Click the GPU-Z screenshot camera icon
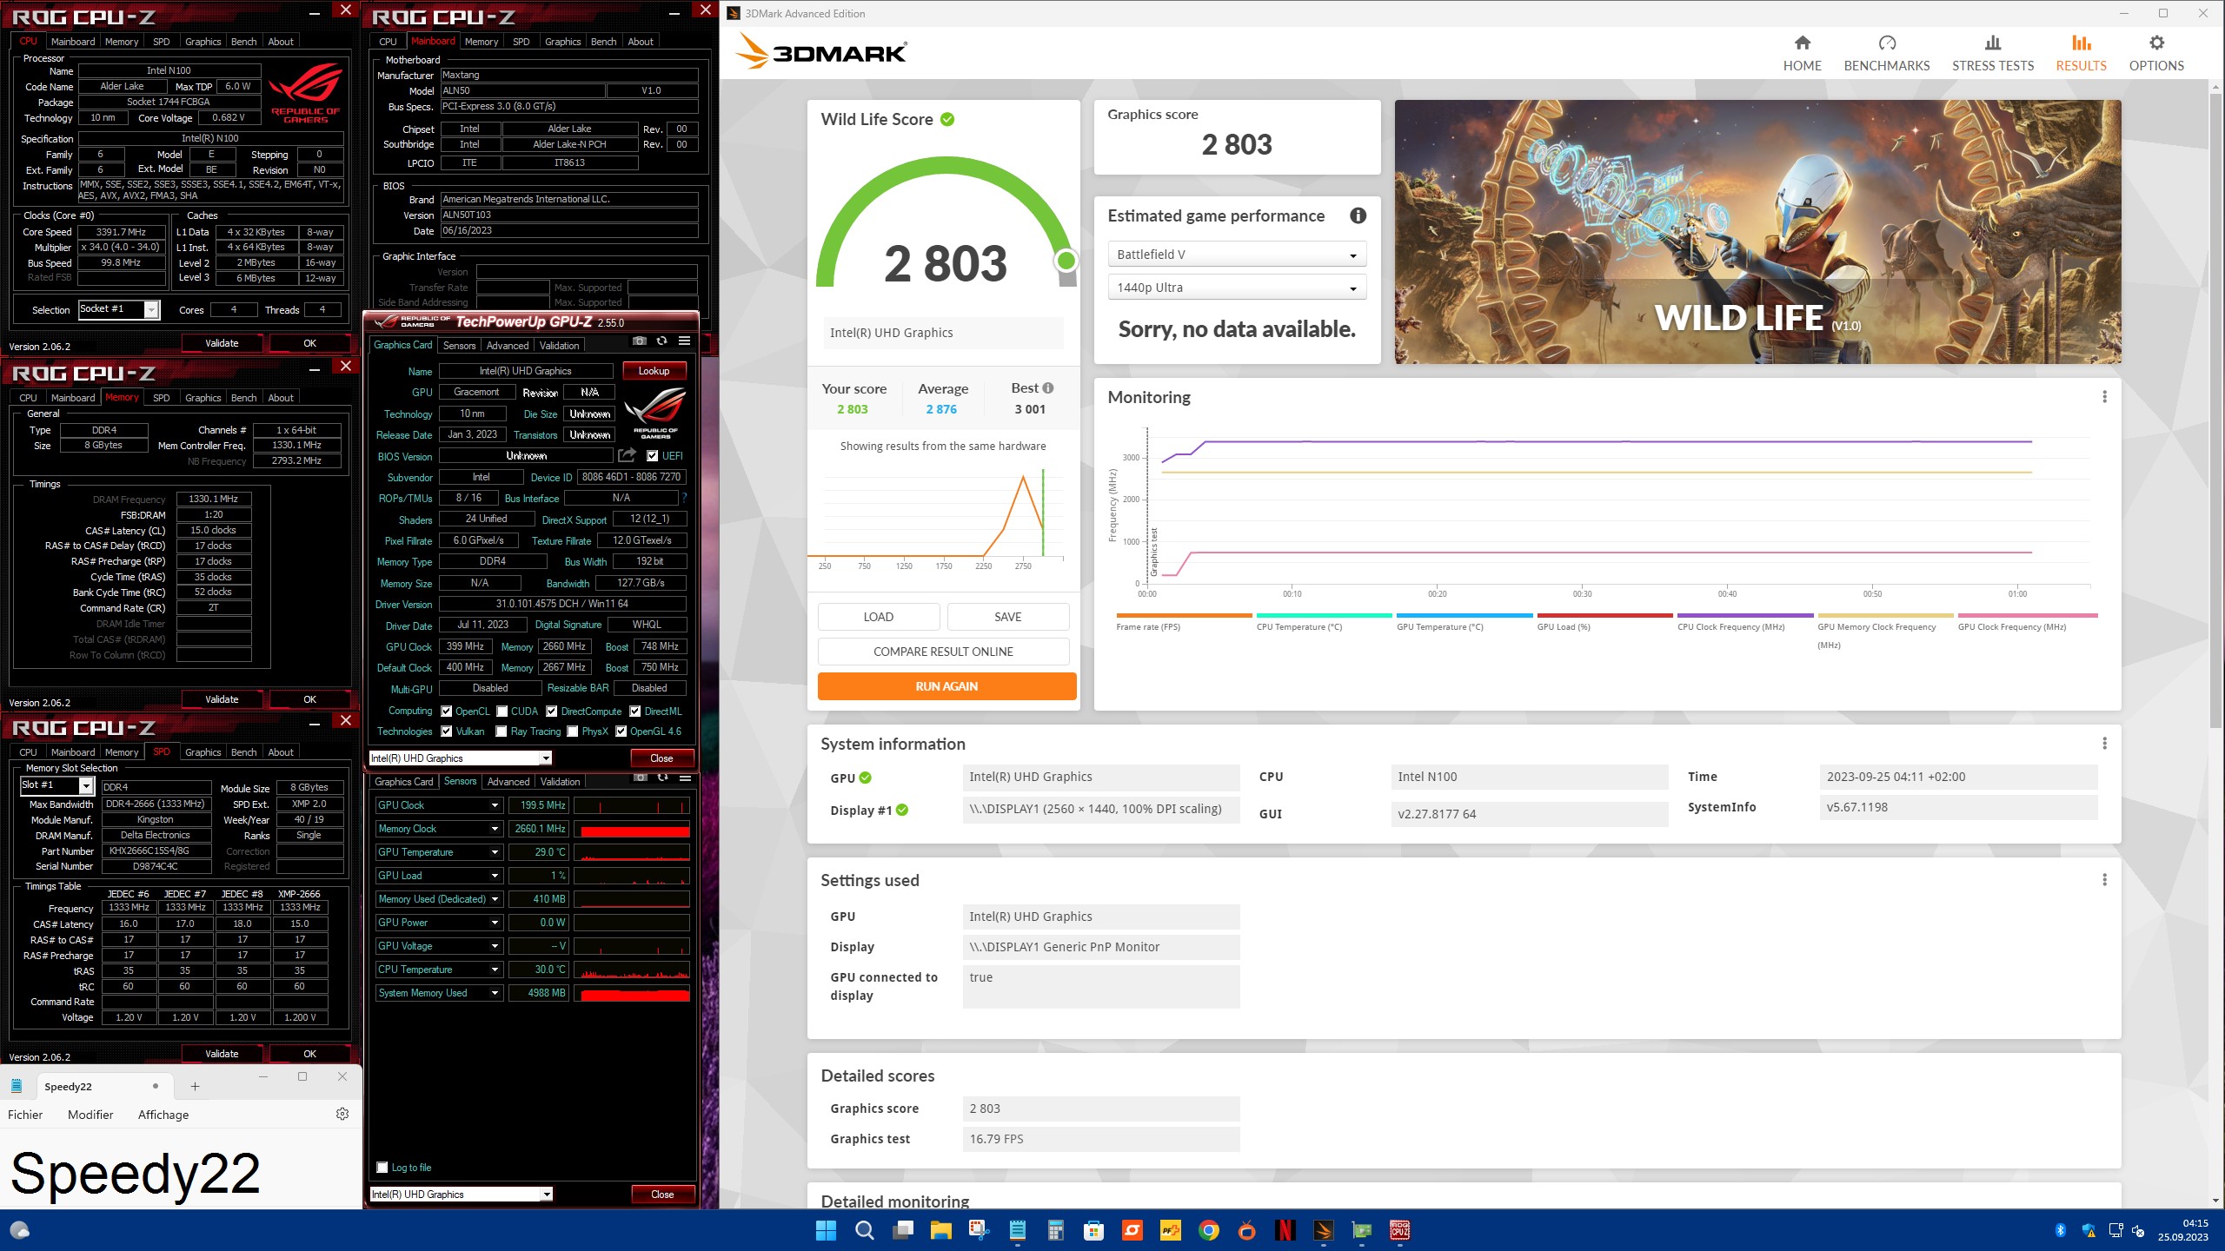 639,341
